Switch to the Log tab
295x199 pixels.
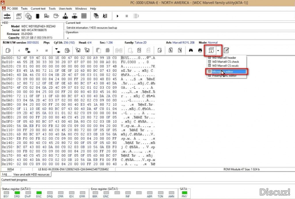point(5,174)
